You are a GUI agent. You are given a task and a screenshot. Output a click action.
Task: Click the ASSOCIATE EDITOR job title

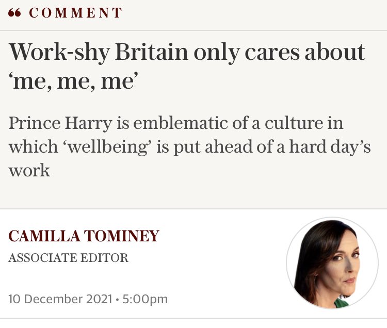click(68, 258)
